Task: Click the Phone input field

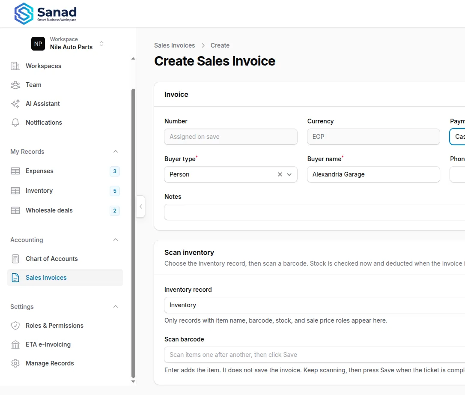Action: tap(458, 174)
